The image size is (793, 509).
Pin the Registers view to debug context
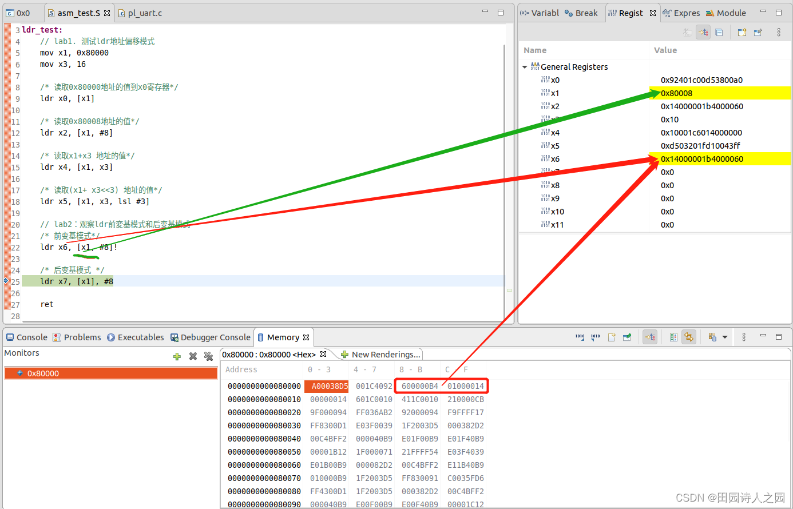758,33
